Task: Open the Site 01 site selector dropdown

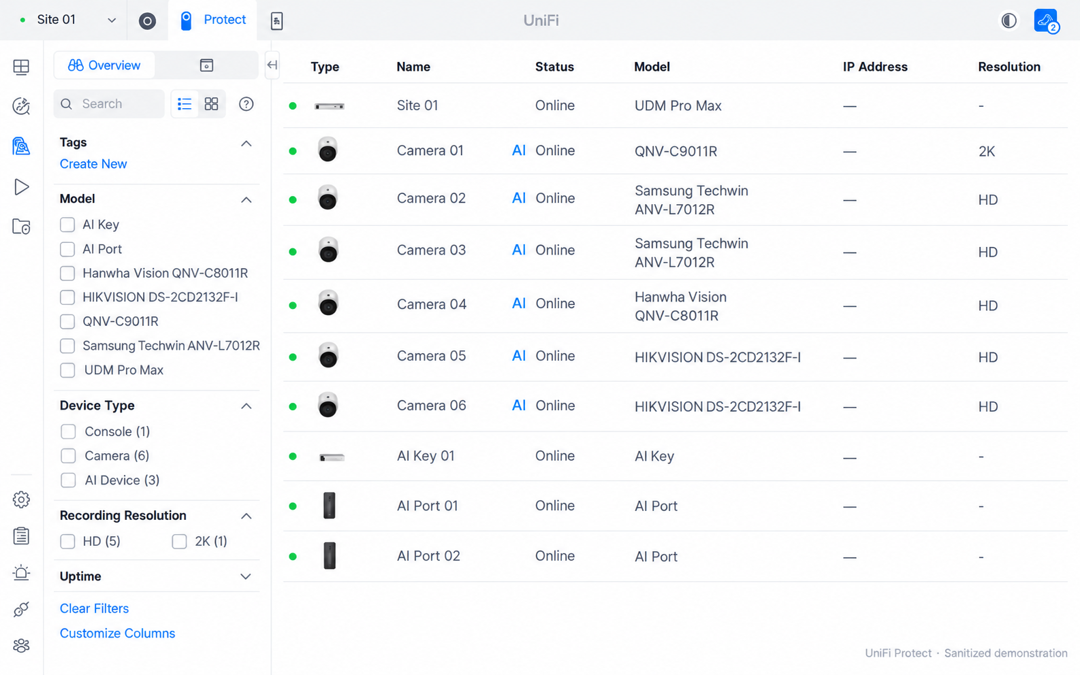Action: [x=66, y=20]
